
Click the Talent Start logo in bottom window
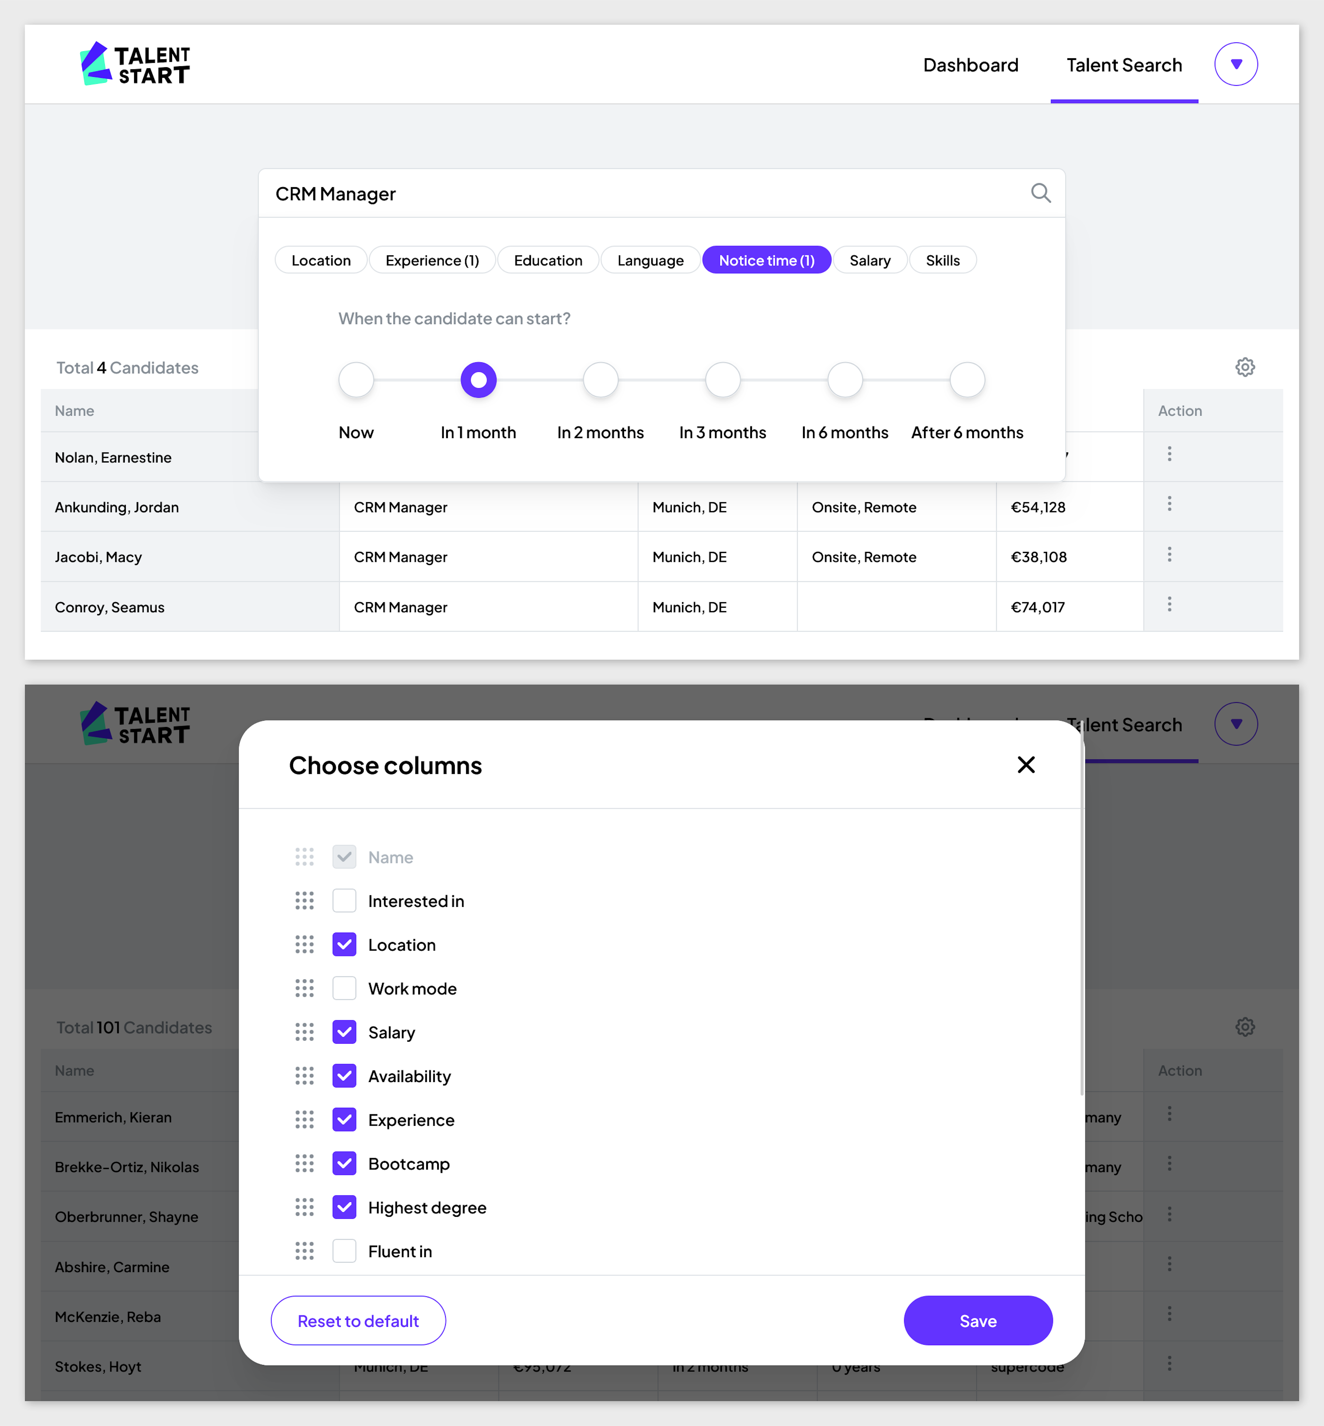coord(135,724)
